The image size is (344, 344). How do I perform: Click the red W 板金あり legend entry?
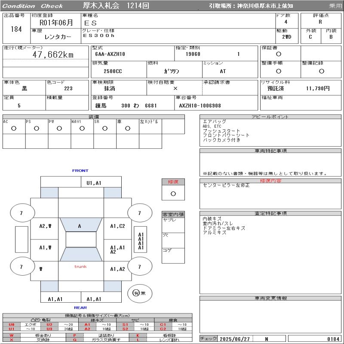tap(26, 335)
